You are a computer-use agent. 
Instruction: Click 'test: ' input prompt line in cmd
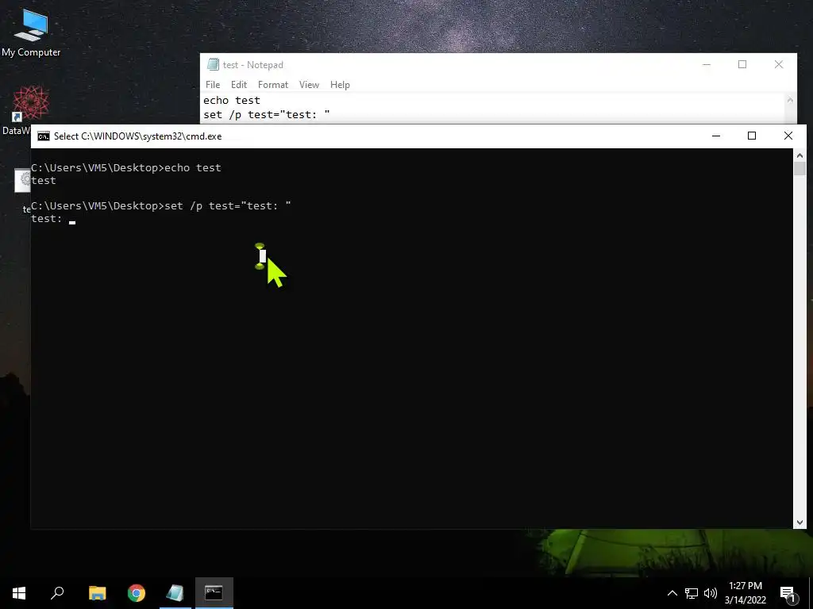pos(53,219)
